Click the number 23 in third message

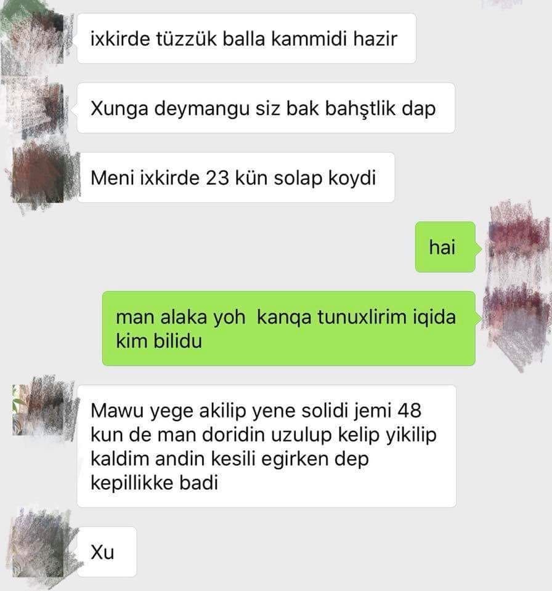217,177
